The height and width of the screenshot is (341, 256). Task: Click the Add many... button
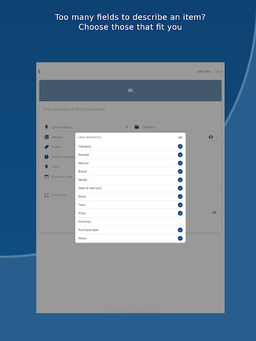[205, 71]
